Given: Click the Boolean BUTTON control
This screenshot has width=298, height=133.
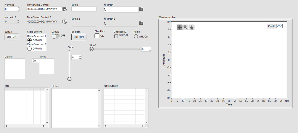Looking at the screenshot, I should (x=79, y=37).
